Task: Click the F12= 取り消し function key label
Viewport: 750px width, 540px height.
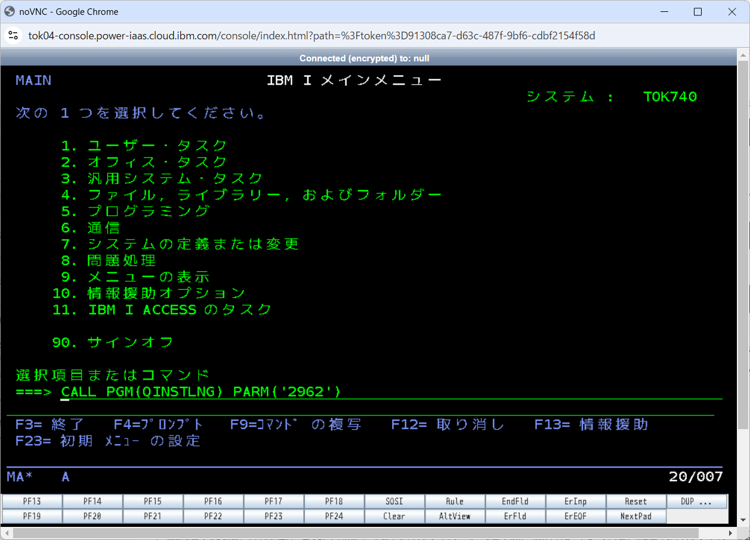Action: (x=447, y=424)
